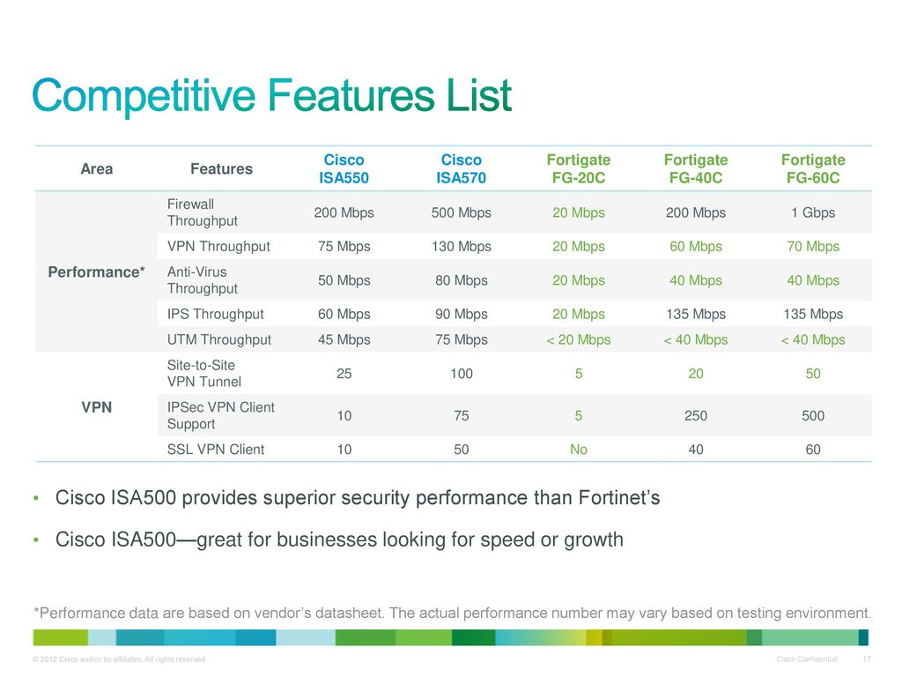Click the 'Fortigate FG-60C' column header

point(813,168)
